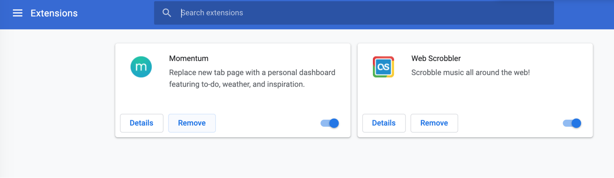Remove the Web Scrobbler extension
Viewport: 614px width, 178px height.
point(434,123)
